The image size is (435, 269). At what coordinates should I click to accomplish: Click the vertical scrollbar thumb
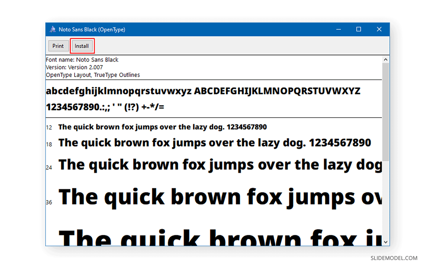point(386,112)
